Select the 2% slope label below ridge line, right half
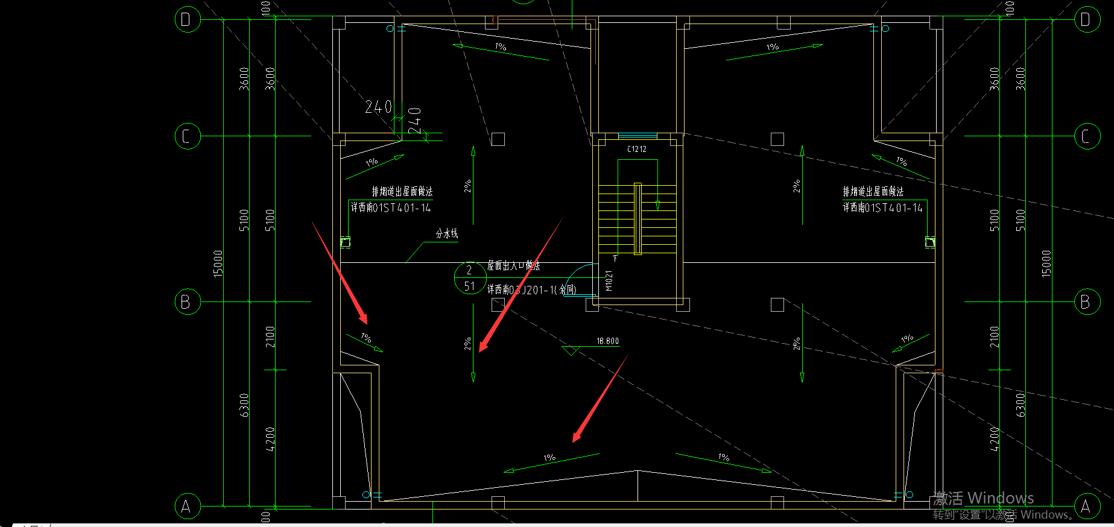This screenshot has width=1114, height=527. coord(797,344)
